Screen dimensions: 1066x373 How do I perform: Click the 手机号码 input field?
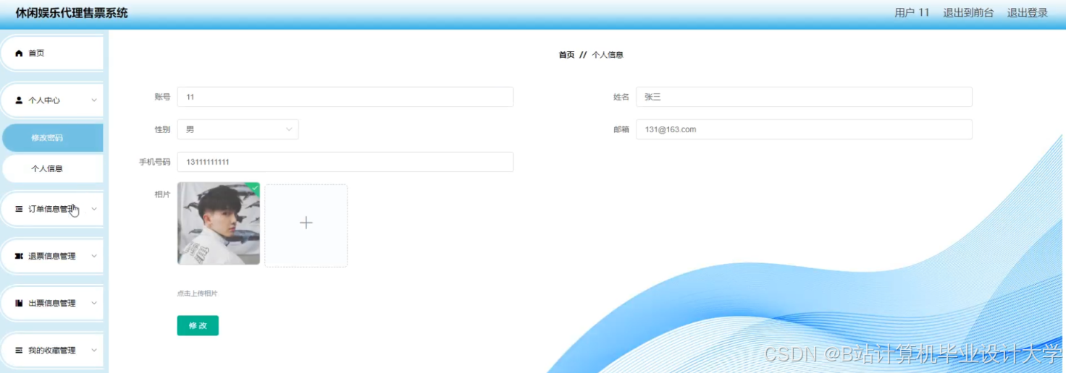coord(345,162)
